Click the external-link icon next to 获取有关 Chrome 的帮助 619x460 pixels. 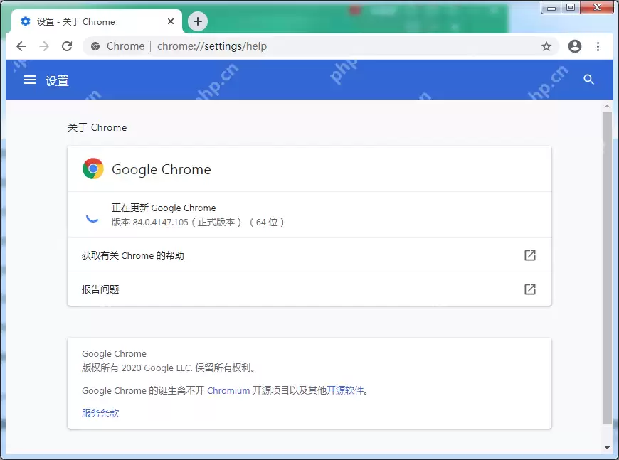tap(529, 255)
